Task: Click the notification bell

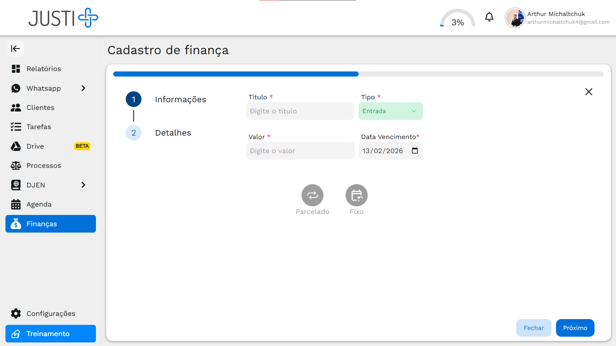Action: coord(489,17)
